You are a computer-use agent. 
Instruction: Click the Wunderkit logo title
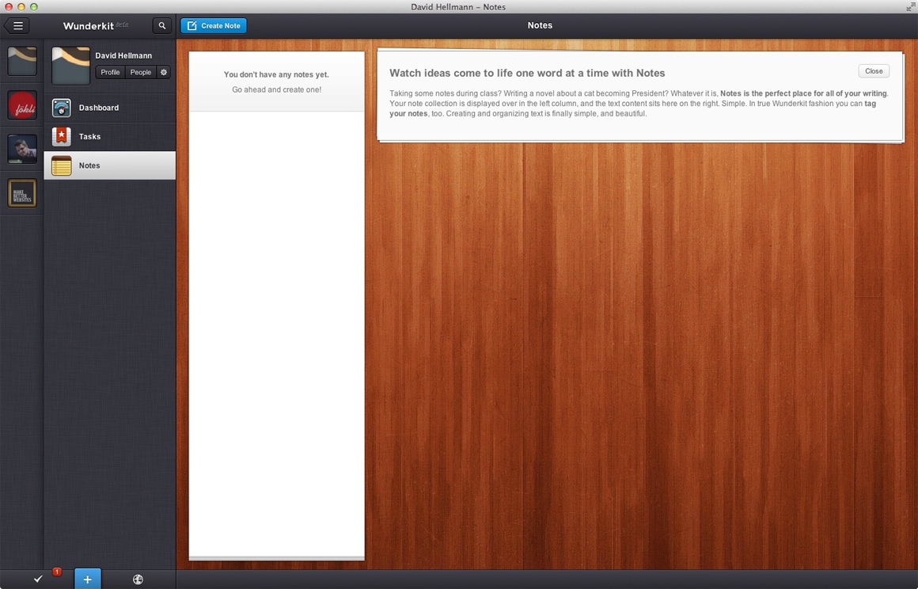pos(89,26)
